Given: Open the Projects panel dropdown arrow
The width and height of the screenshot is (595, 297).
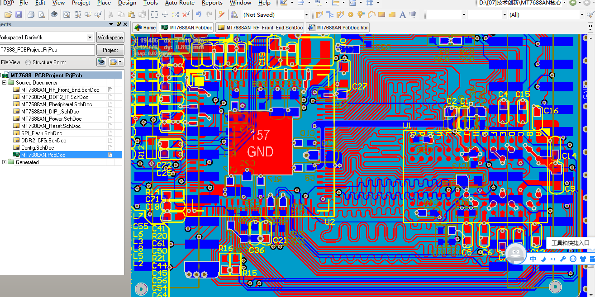Looking at the screenshot, I should point(111,24).
